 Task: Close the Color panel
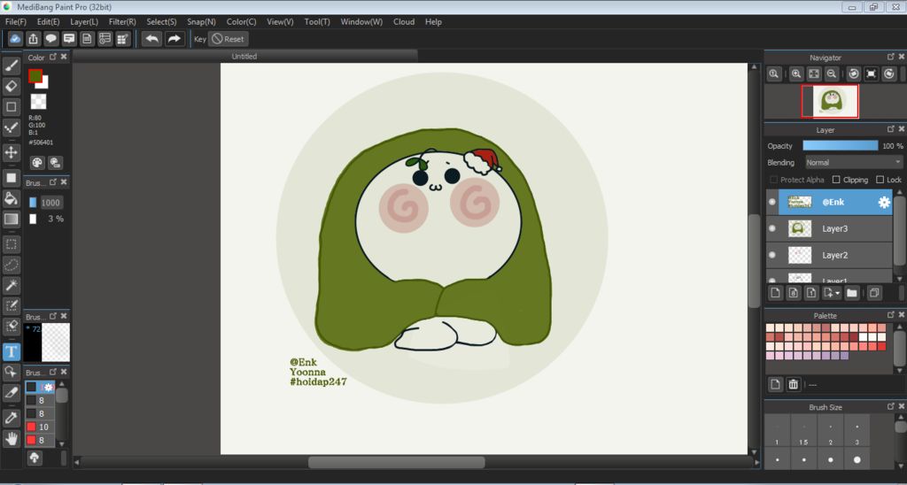click(64, 57)
